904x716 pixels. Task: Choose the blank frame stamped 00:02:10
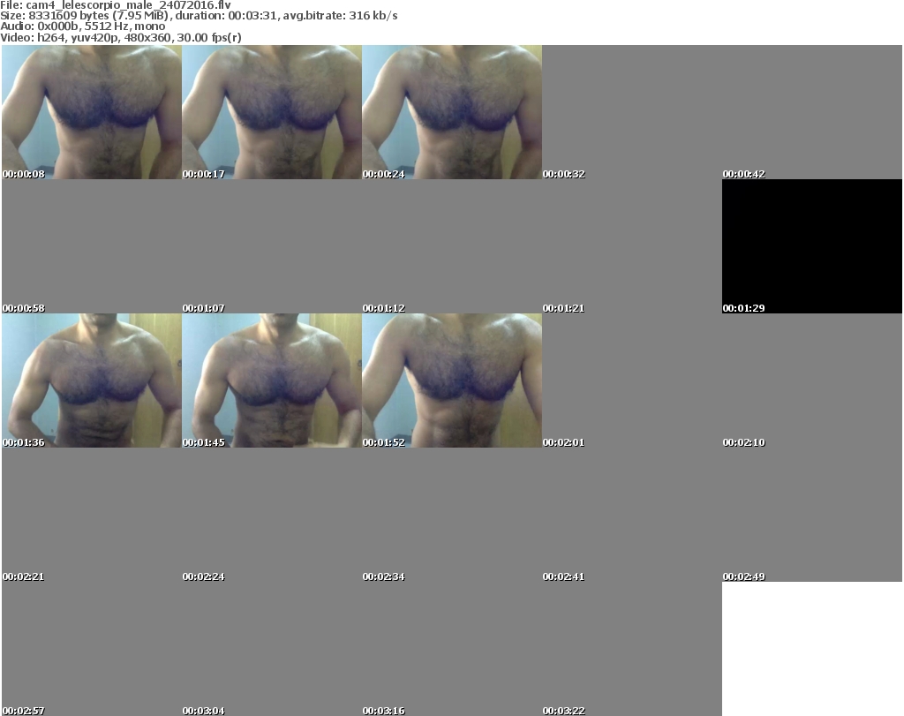pos(812,381)
